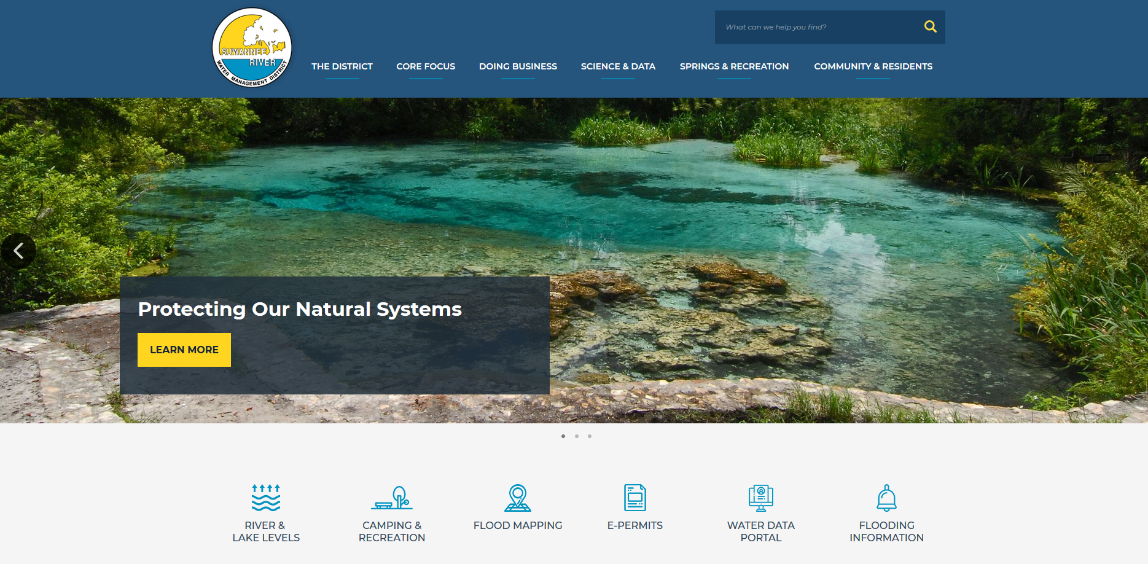The image size is (1148, 564).
Task: Open the Community & Residents menu item
Action: [873, 66]
